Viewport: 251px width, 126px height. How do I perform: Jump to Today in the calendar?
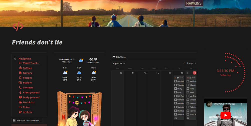tap(190, 63)
